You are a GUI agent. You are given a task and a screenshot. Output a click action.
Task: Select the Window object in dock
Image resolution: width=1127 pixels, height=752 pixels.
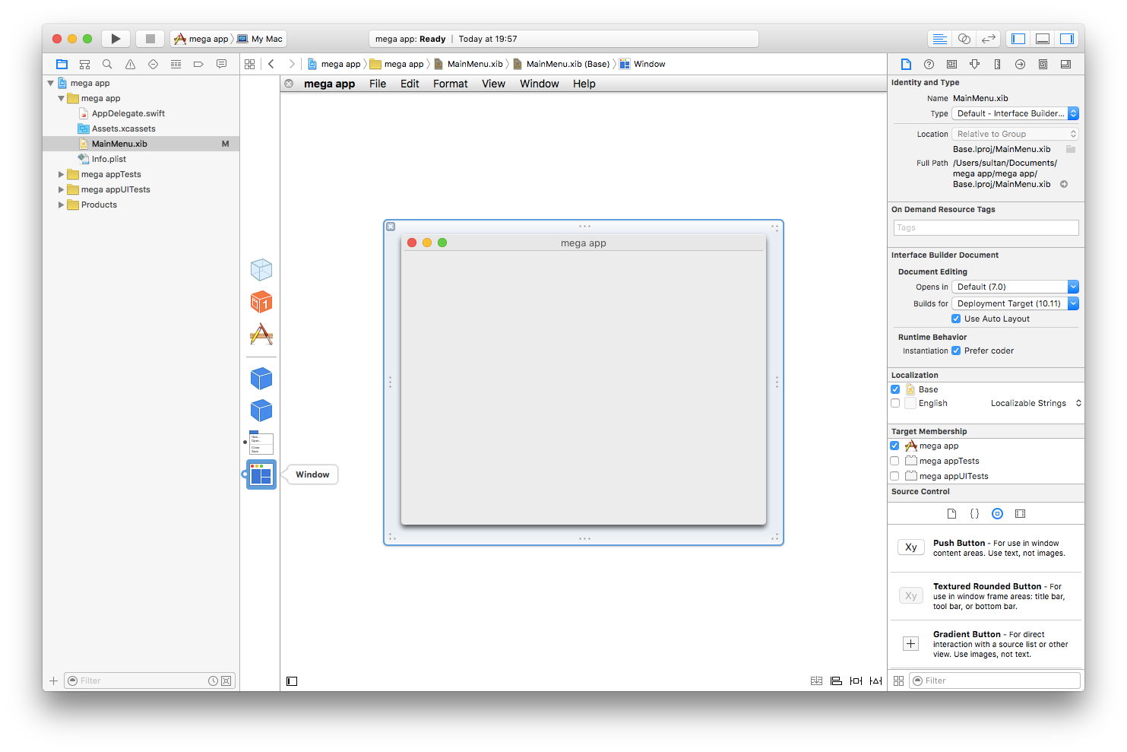coord(261,474)
